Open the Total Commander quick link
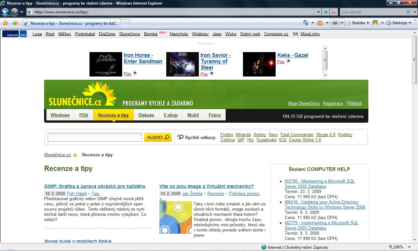Image resolution: width=418 pixels, height=251 pixels. (x=297, y=134)
